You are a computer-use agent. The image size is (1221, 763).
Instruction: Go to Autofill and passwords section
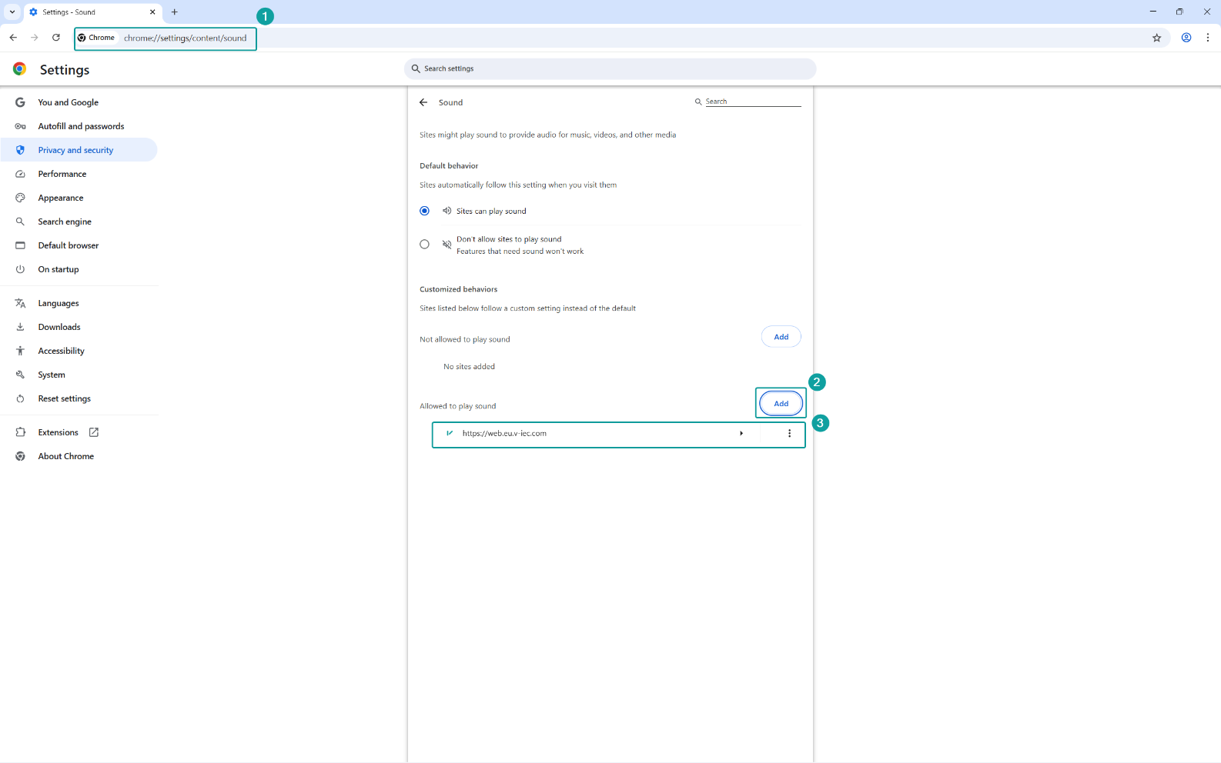coord(81,126)
